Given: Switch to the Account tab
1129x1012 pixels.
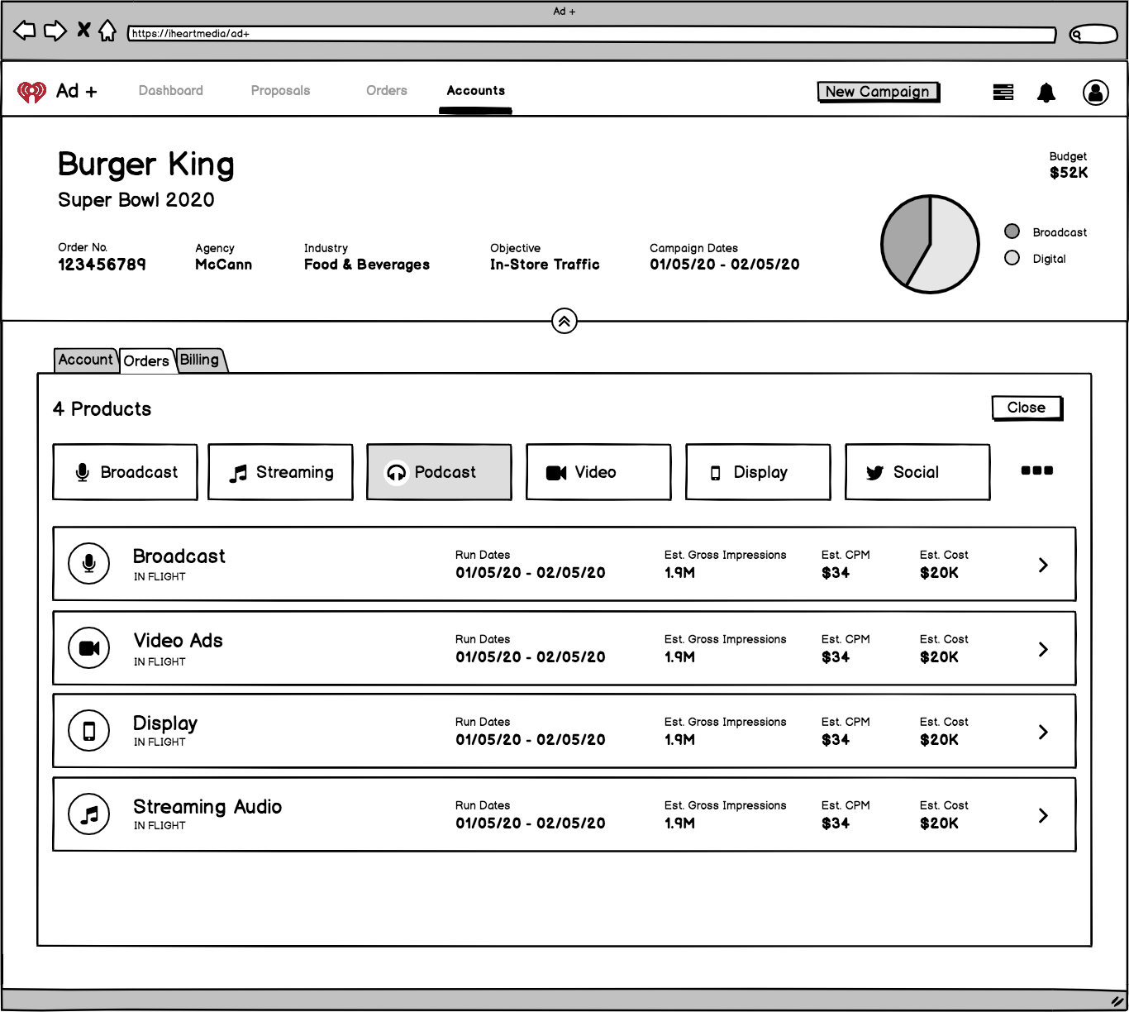Looking at the screenshot, I should (86, 360).
